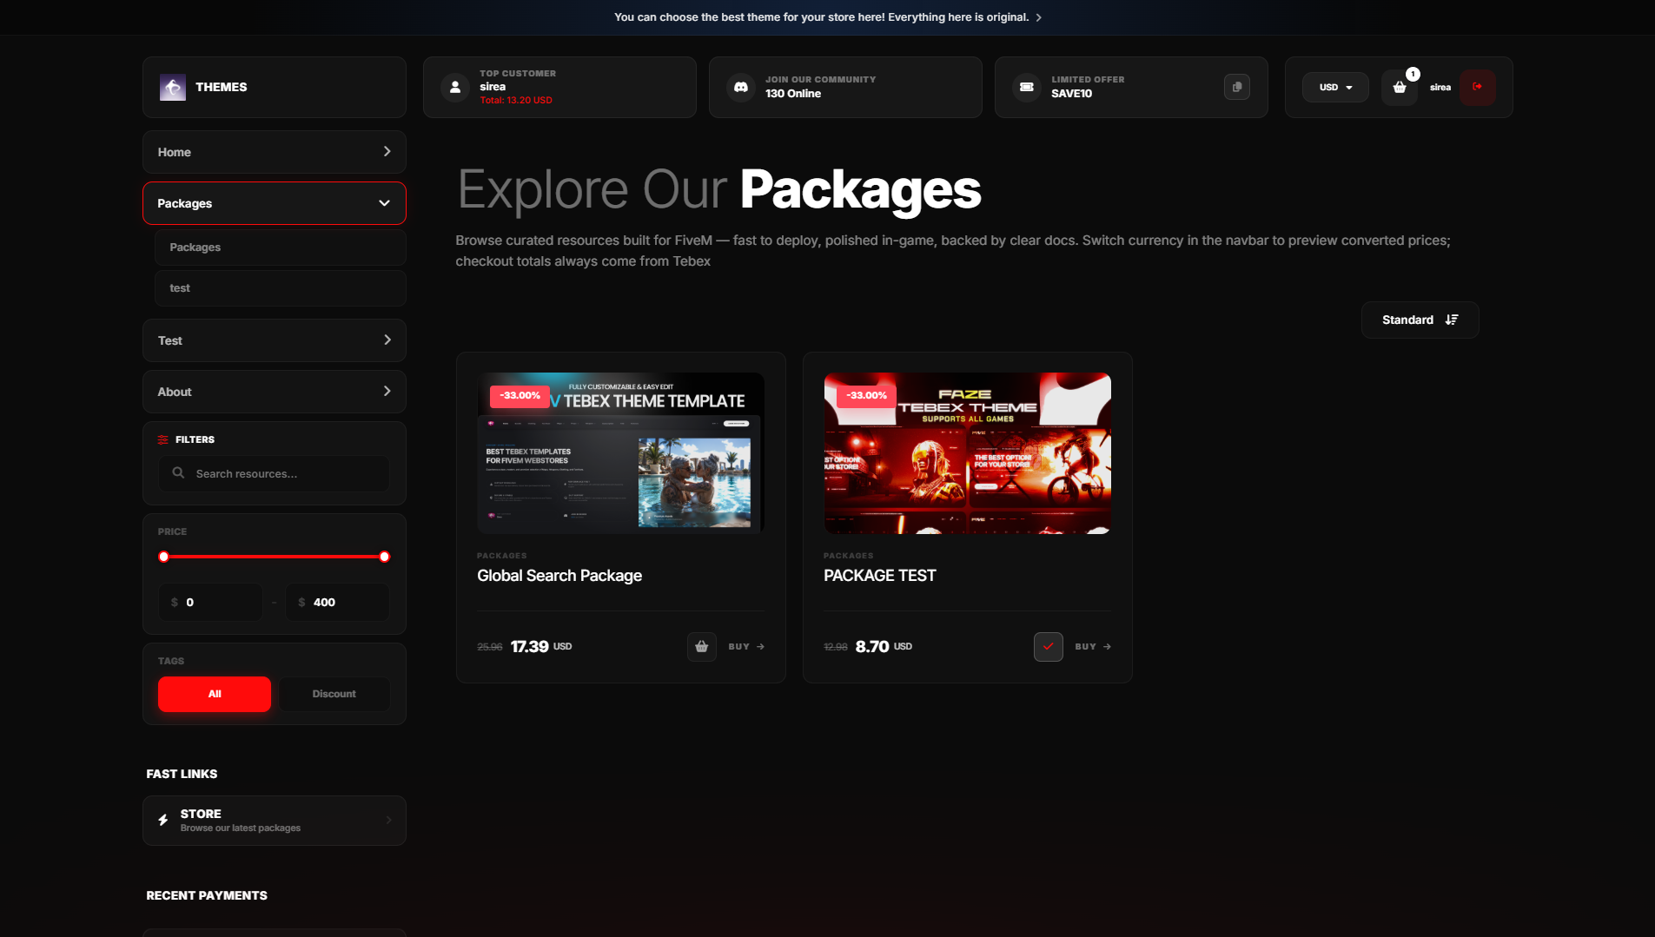Image resolution: width=1655 pixels, height=937 pixels.
Task: Toggle the PACKAGE TEST checkmark button
Action: click(x=1048, y=647)
